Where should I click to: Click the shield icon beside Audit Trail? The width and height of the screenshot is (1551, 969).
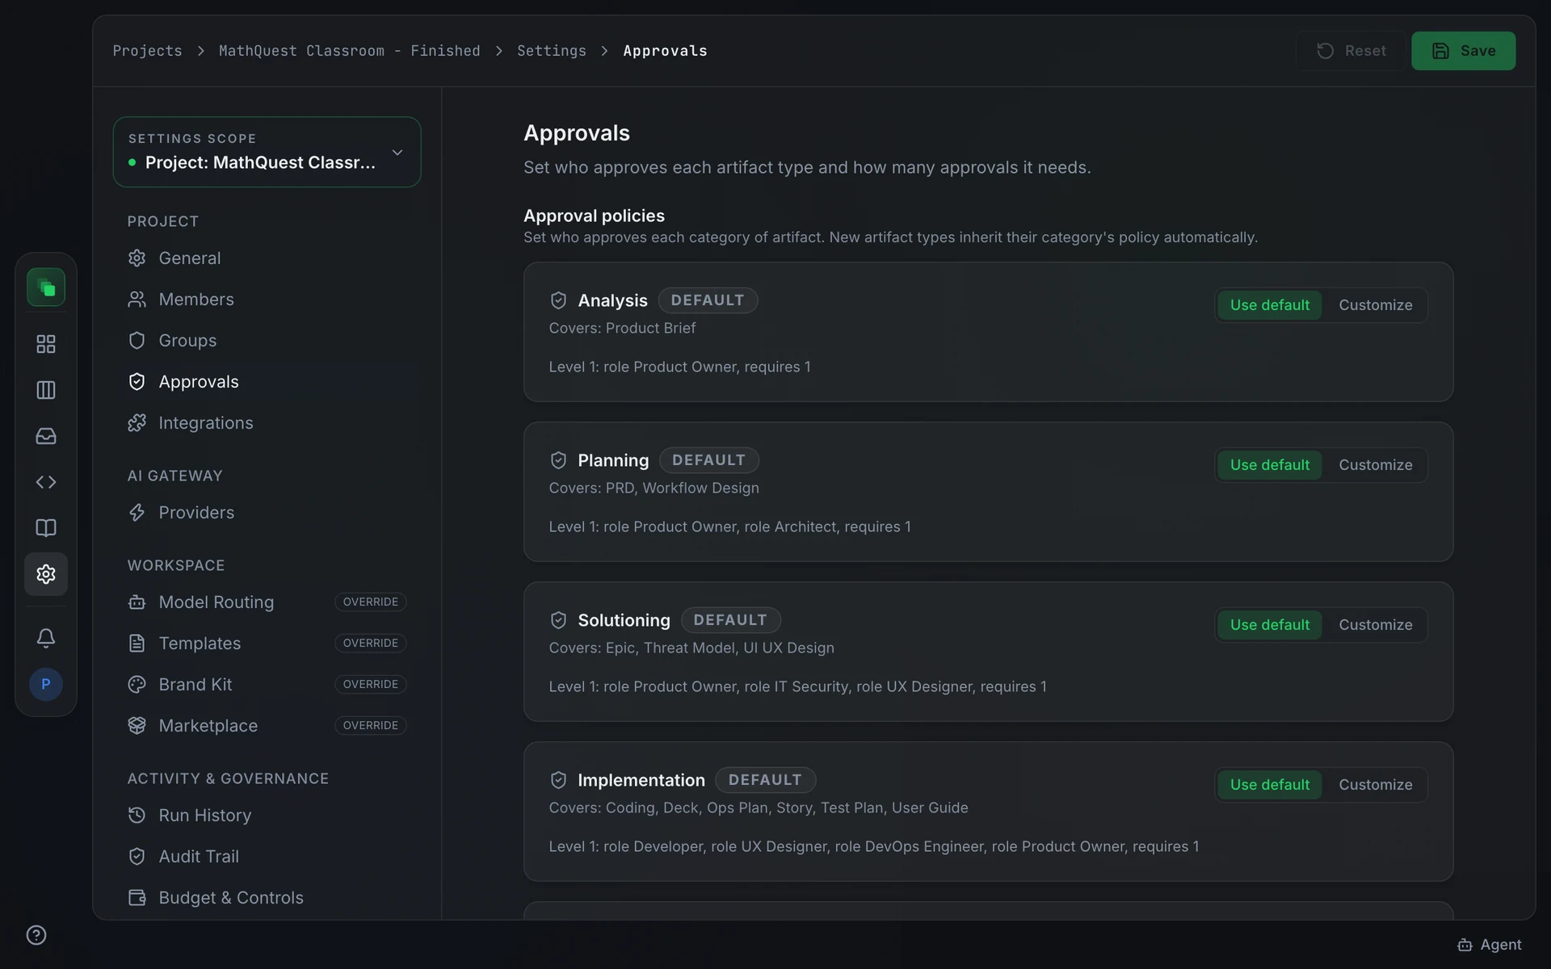(137, 856)
